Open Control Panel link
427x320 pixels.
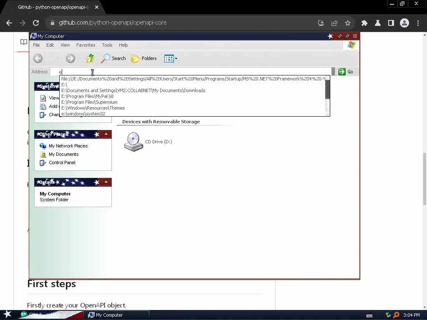click(62, 163)
